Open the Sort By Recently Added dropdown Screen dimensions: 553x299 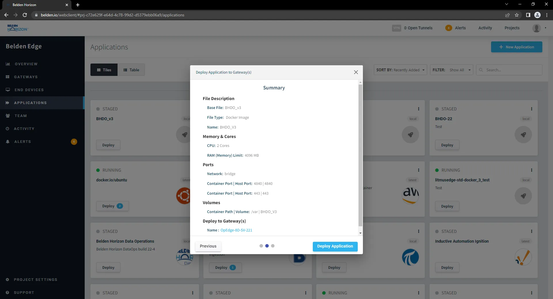(x=401, y=70)
